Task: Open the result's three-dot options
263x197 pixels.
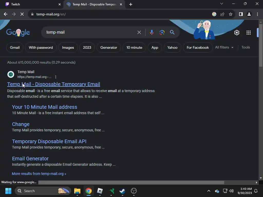Action: [x=56, y=77]
